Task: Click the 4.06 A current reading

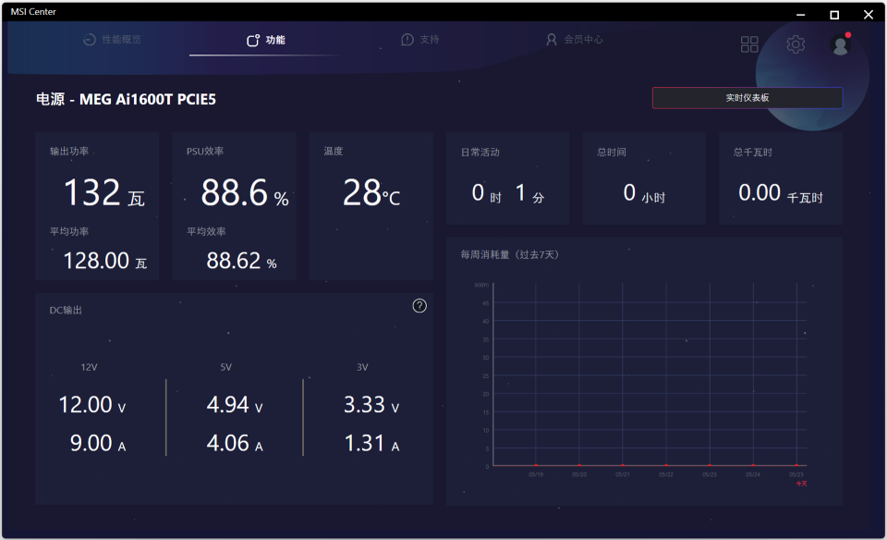Action: pos(235,443)
